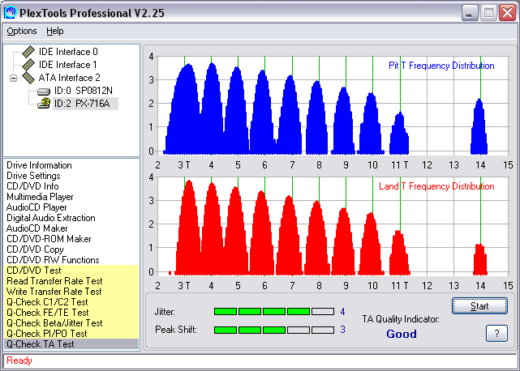The height and width of the screenshot is (371, 520).
Task: Open the Help menu
Action: tap(54, 31)
